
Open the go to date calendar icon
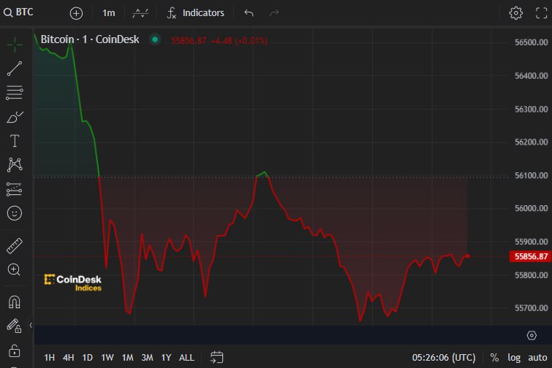pyautogui.click(x=216, y=357)
